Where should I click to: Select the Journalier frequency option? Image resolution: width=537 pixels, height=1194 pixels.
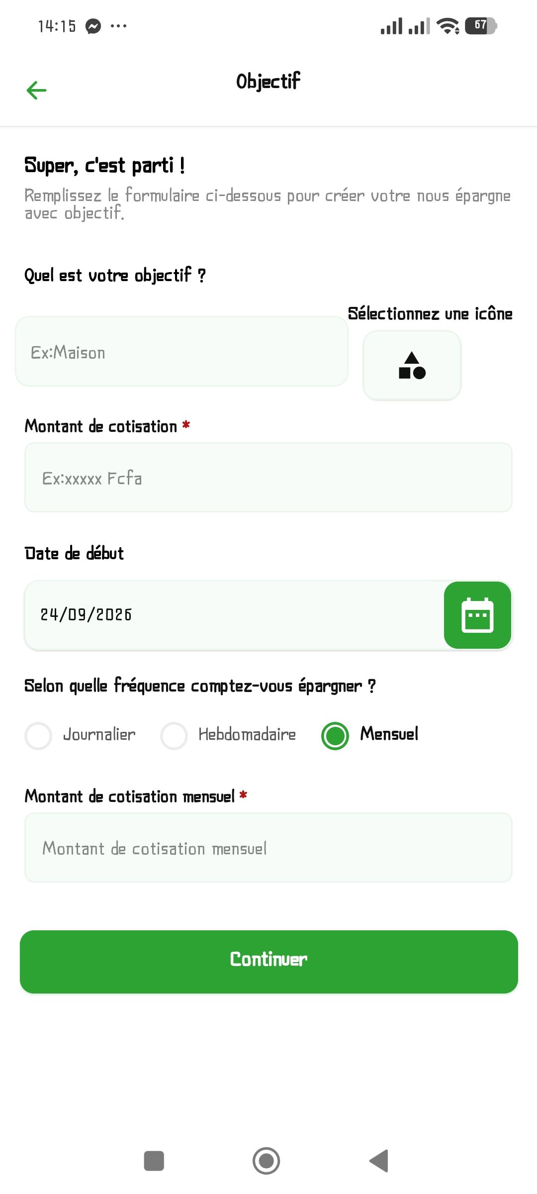click(x=81, y=735)
